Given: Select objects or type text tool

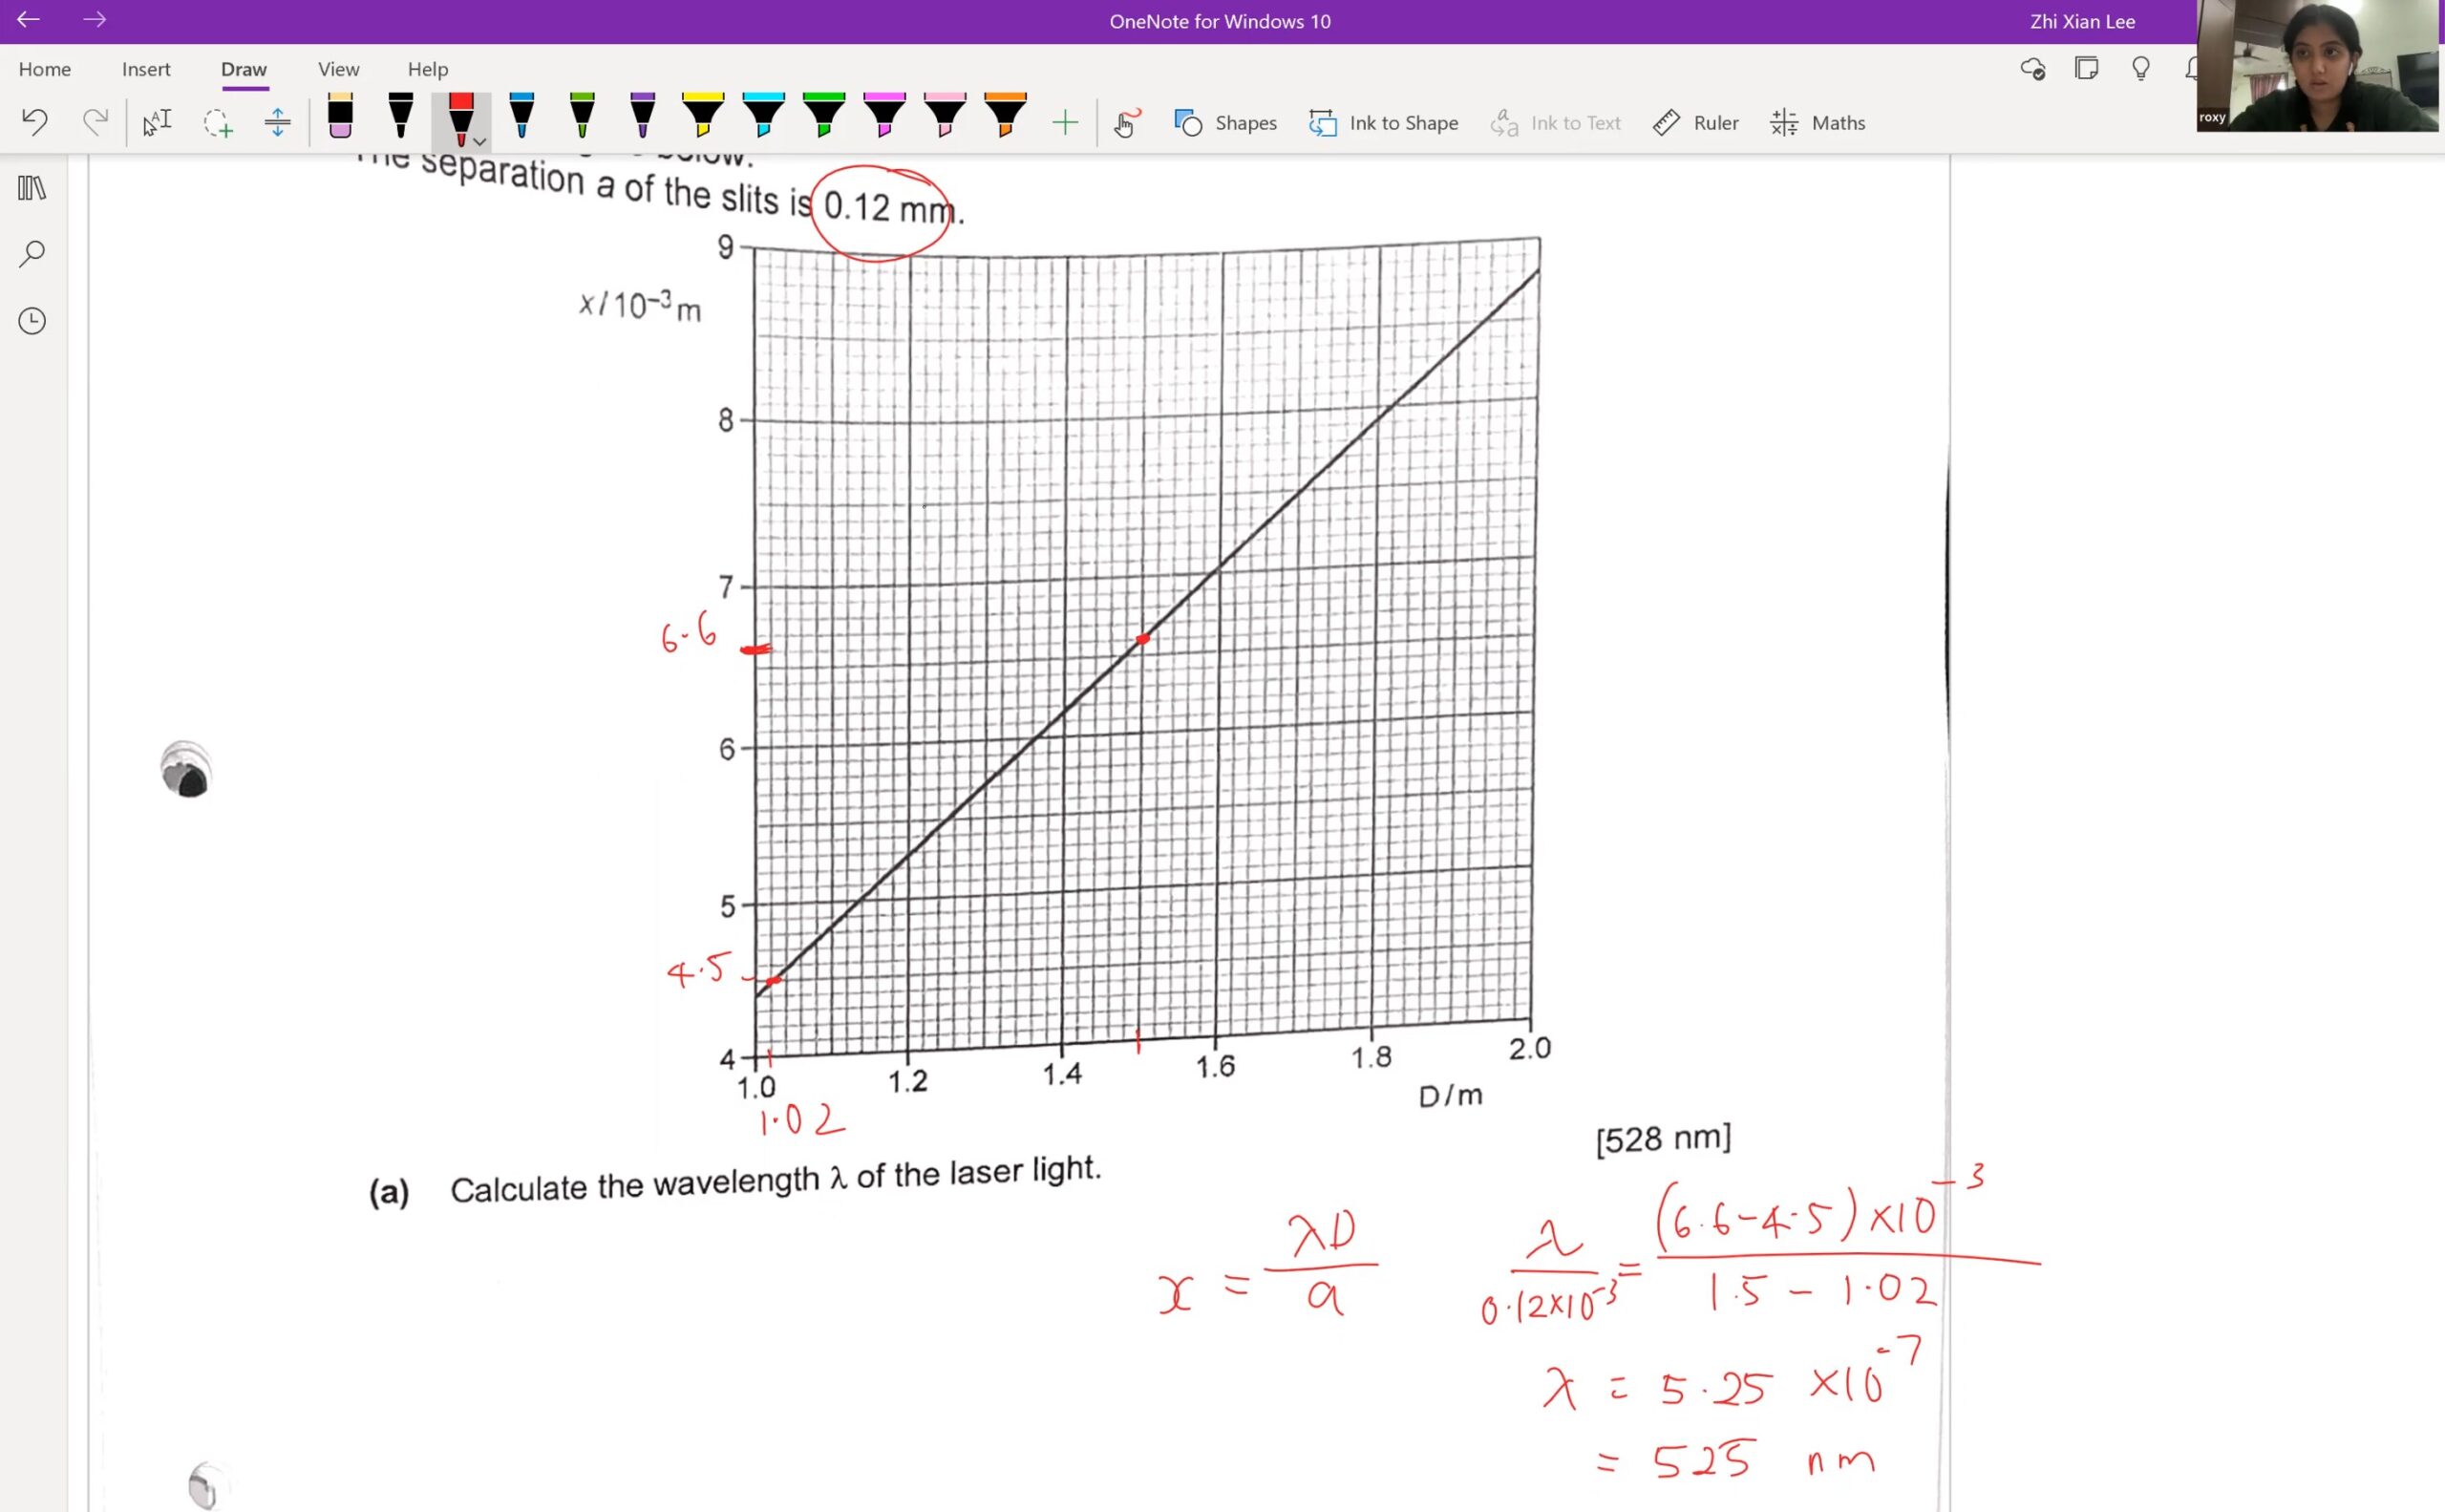Looking at the screenshot, I should pyautogui.click(x=157, y=123).
